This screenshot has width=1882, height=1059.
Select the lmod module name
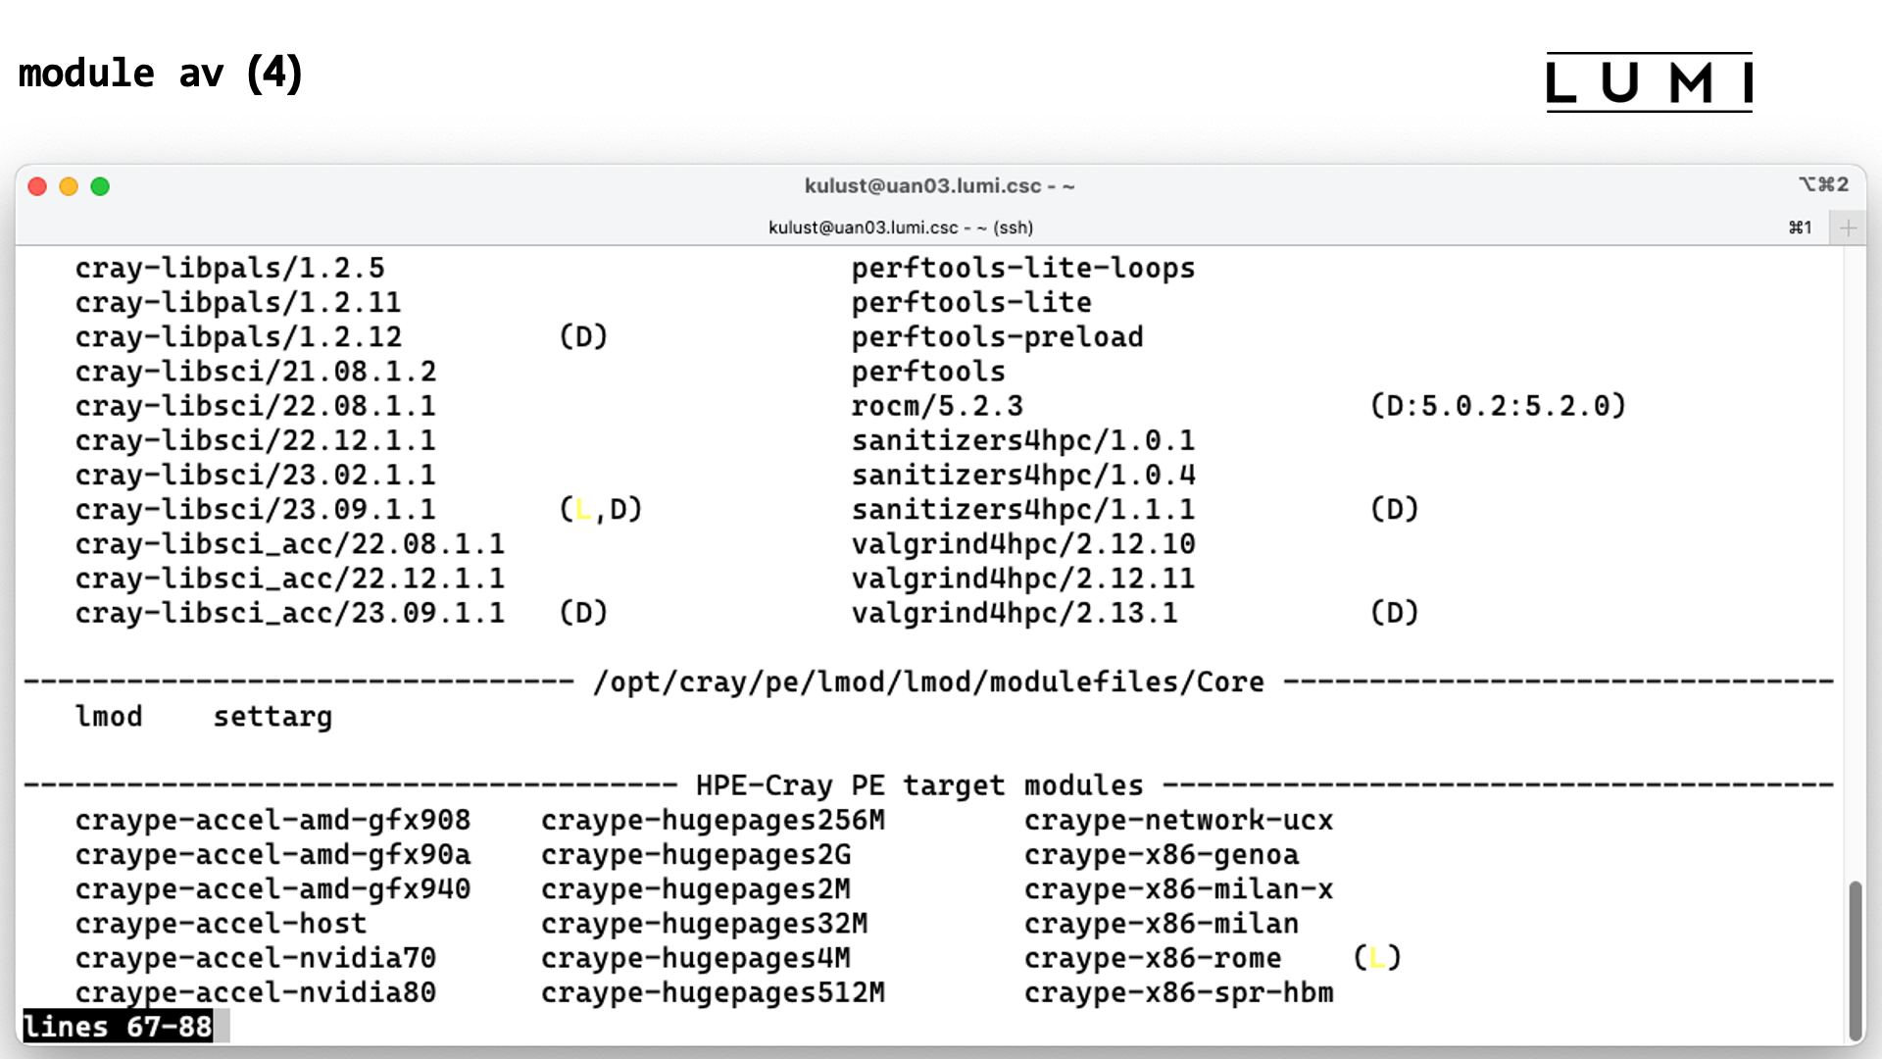pyautogui.click(x=109, y=717)
